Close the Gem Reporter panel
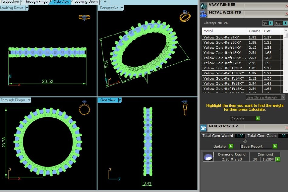The image size is (288, 192). 286,127
